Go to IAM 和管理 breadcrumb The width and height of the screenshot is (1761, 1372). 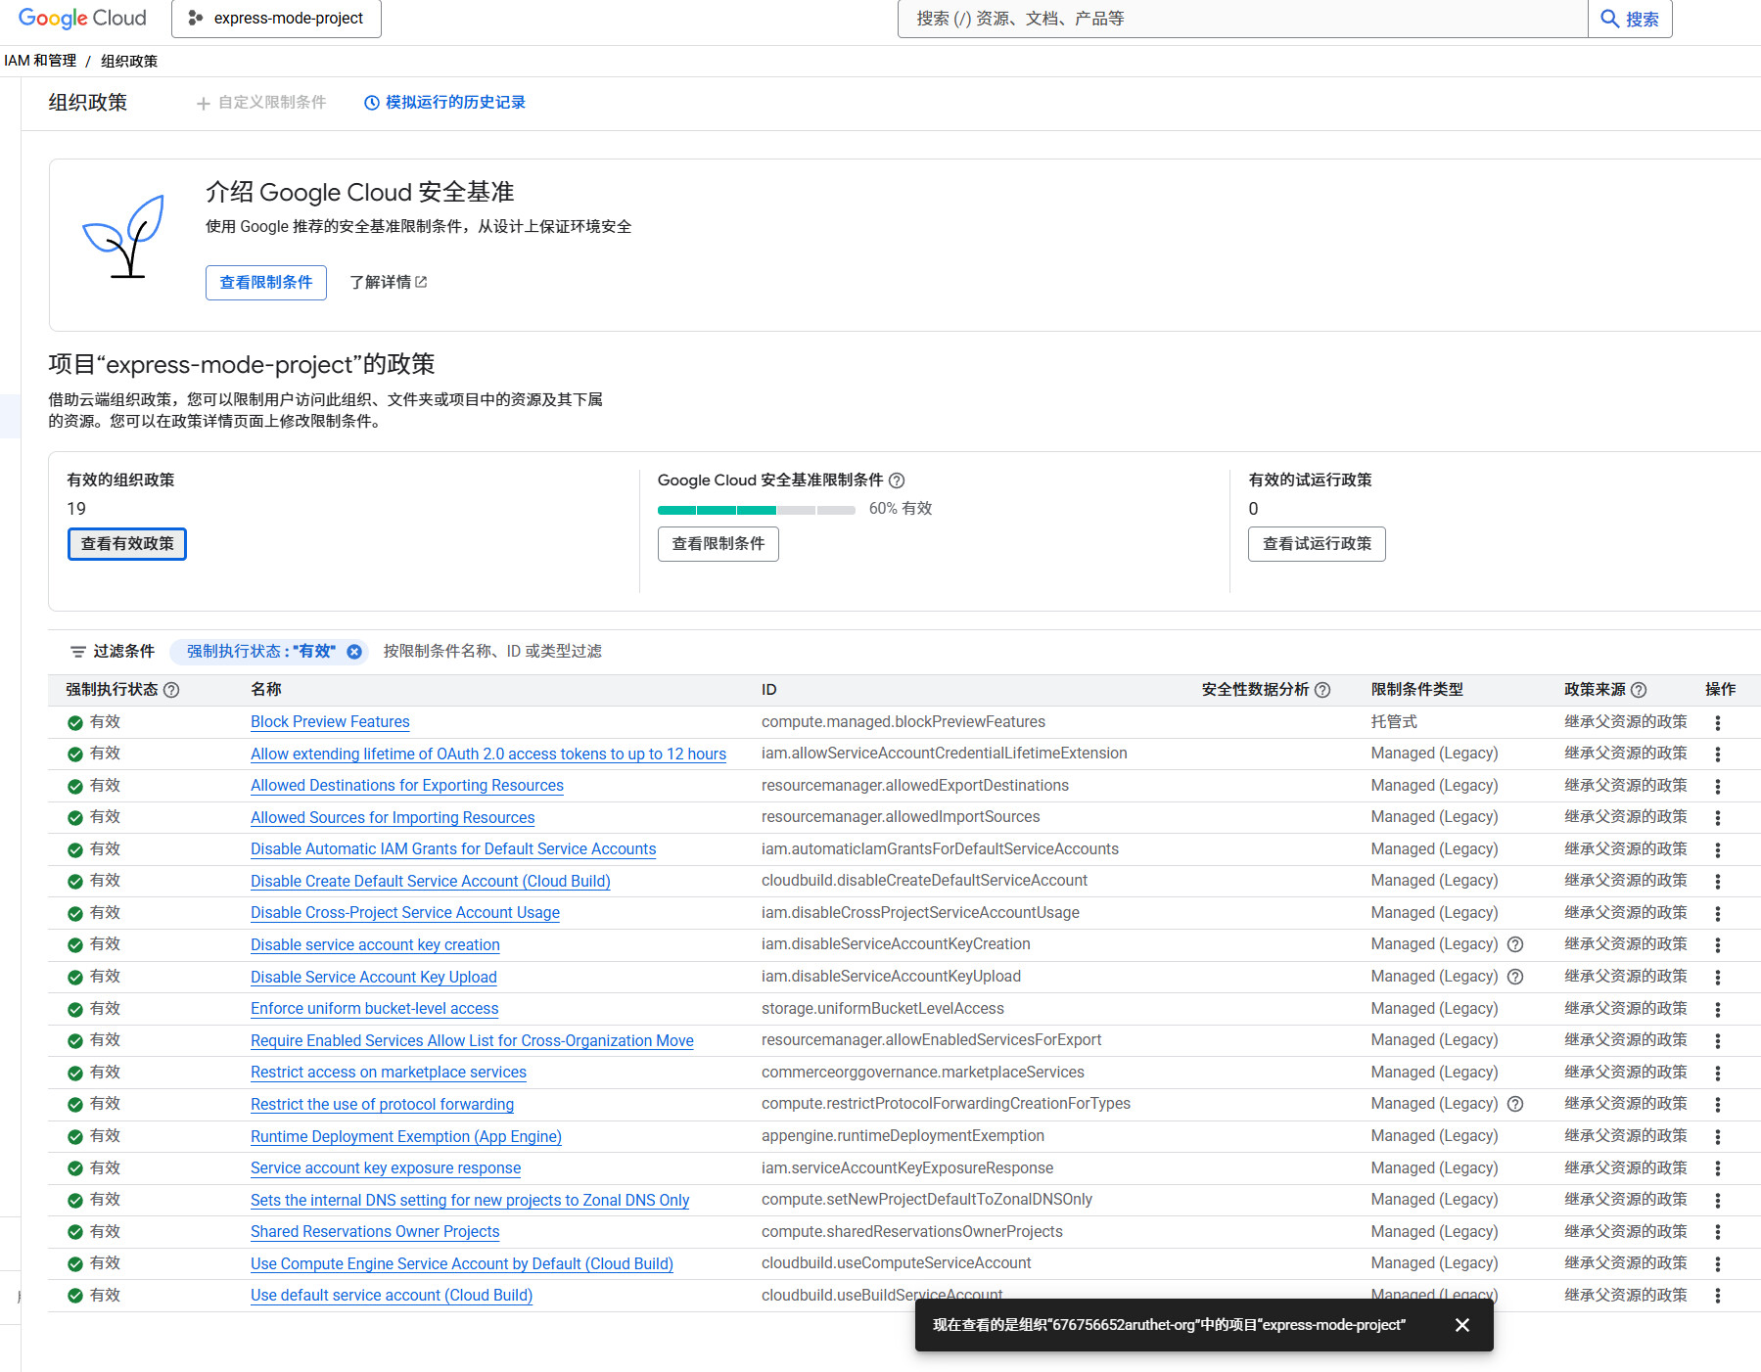(x=40, y=61)
